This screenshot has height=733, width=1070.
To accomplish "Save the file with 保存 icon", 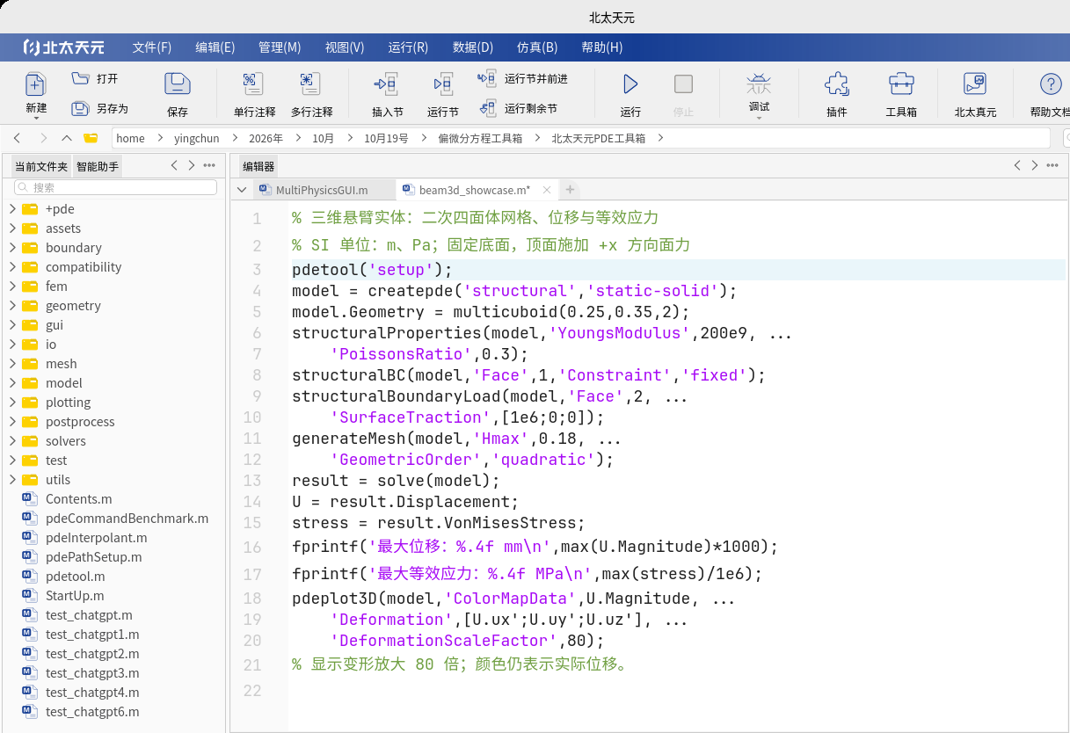I will click(x=178, y=84).
